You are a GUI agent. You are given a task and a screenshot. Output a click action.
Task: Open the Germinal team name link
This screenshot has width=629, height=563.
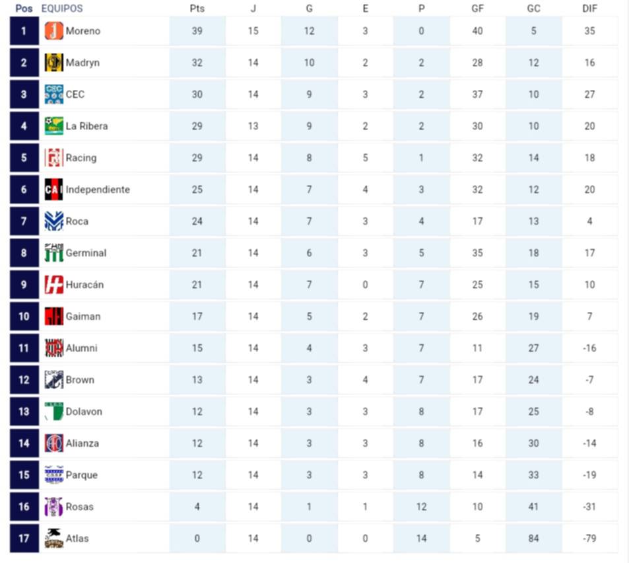[x=86, y=253]
